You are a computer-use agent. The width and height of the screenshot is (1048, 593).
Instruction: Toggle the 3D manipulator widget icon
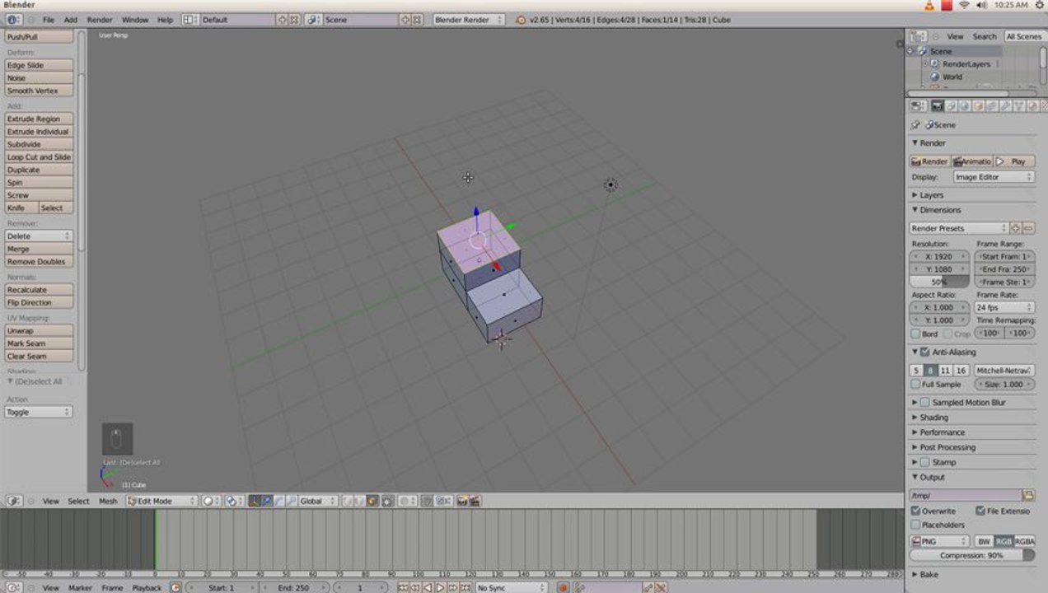pyautogui.click(x=255, y=501)
